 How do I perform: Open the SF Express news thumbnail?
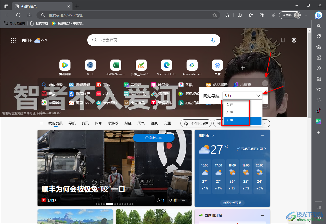[x=115, y=168]
